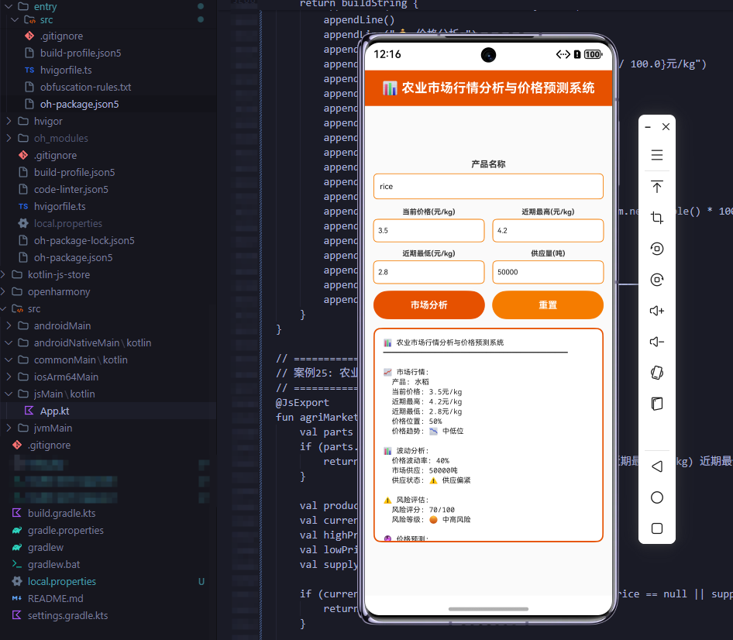733x640 pixels.
Task: Expand the iosArm64Main folder
Action: click(x=9, y=377)
